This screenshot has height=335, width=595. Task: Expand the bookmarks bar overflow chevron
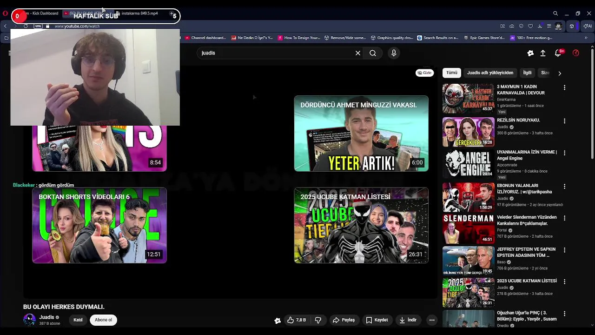(586, 38)
